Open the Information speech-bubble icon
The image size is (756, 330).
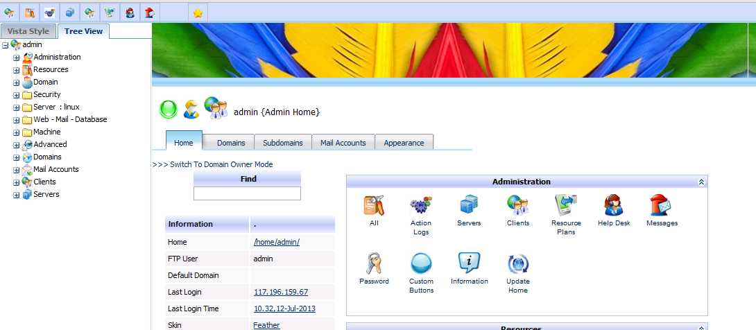[469, 263]
